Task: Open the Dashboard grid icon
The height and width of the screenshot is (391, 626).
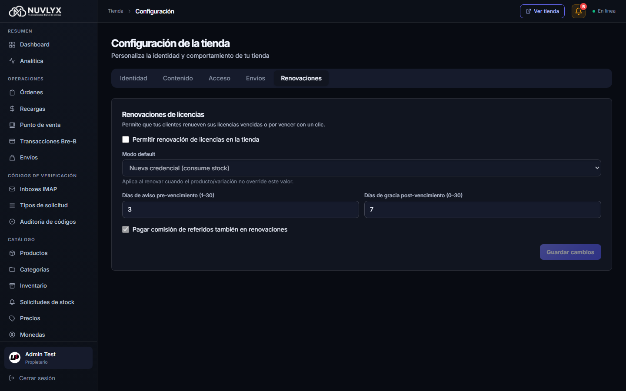Action: [12, 45]
